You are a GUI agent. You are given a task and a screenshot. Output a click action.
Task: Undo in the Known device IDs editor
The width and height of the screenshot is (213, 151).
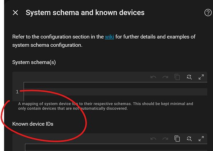pyautogui.click(x=153, y=139)
